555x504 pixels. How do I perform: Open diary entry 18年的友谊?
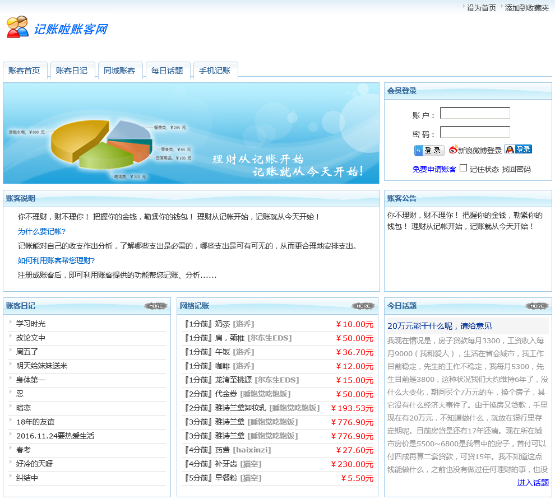pyautogui.click(x=35, y=422)
